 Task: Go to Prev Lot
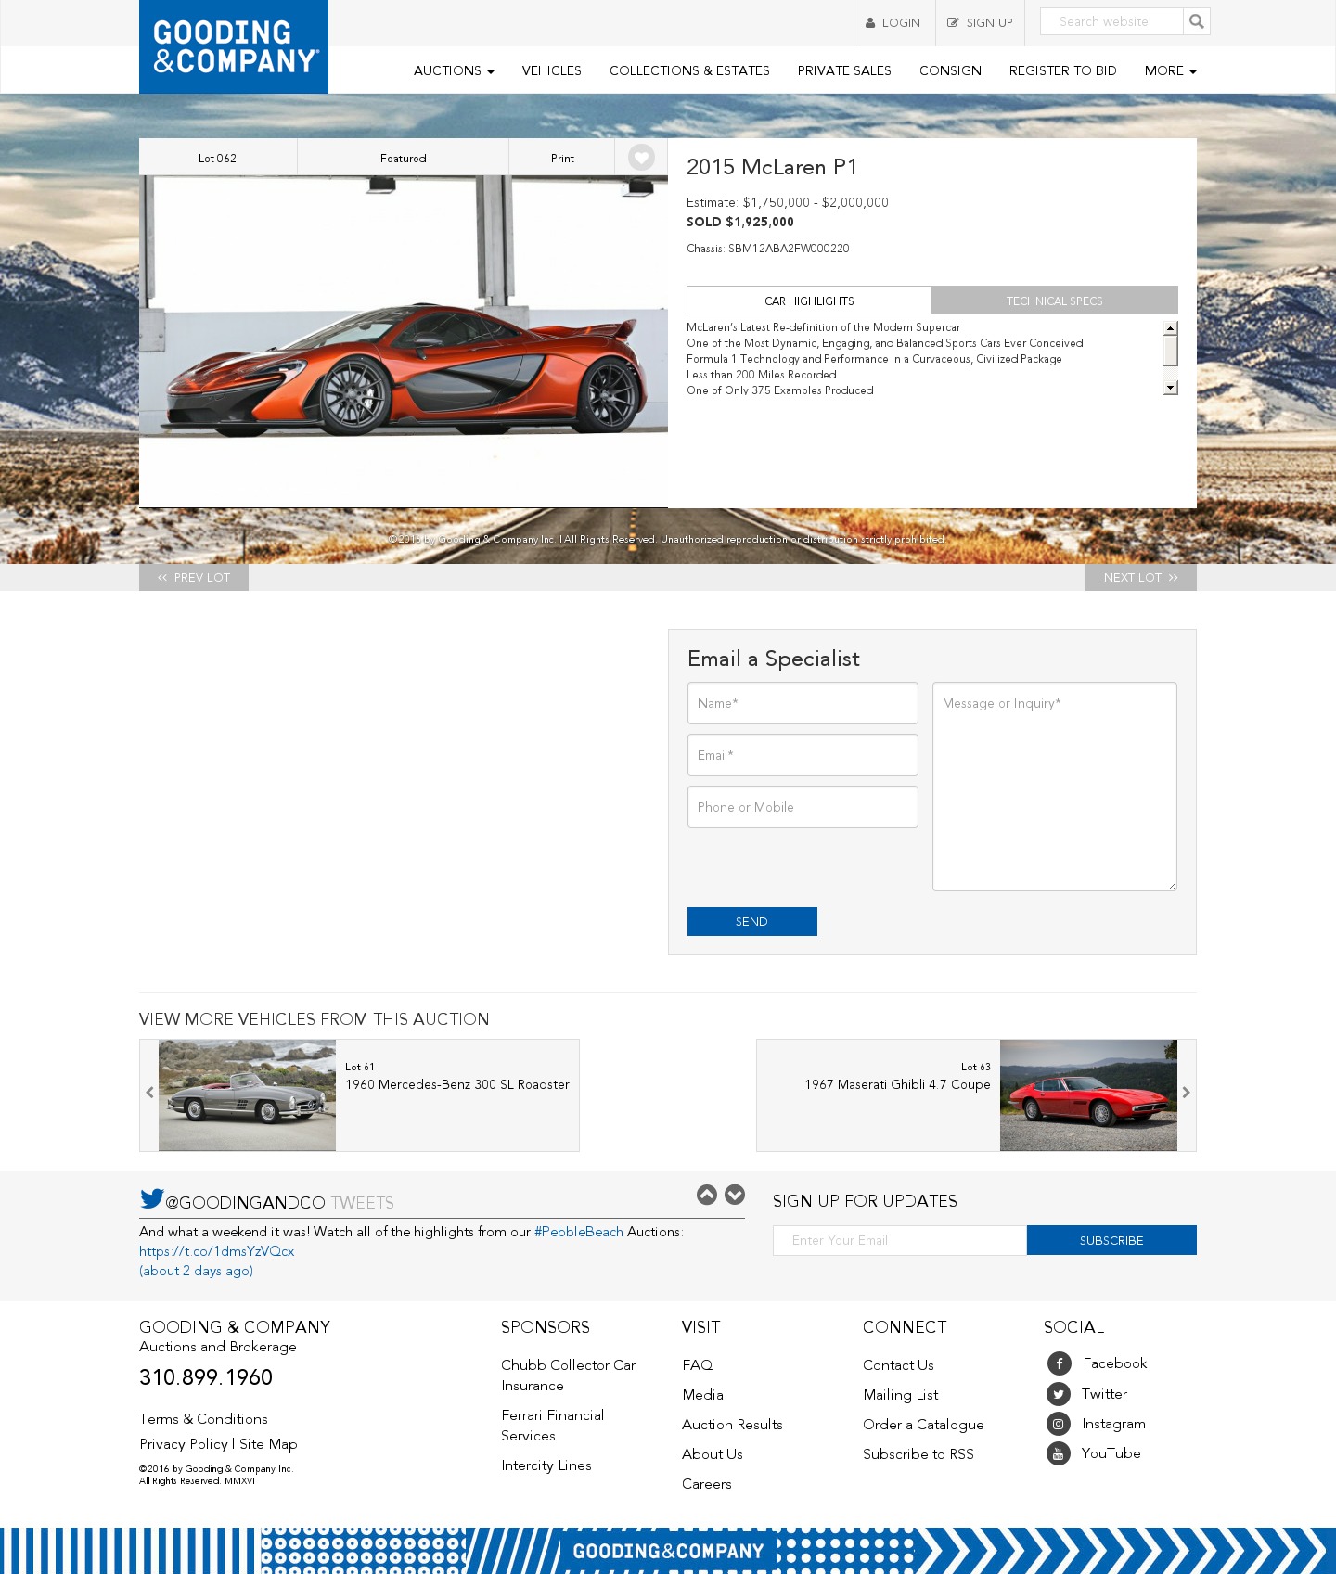click(x=194, y=577)
